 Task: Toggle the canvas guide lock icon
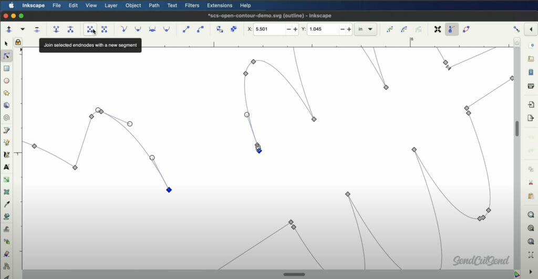tap(18, 42)
